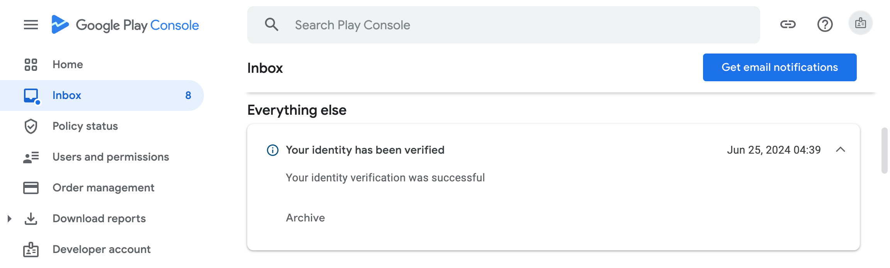Click the Users and permissions icon
Screen dimensions: 890x268
tap(31, 157)
